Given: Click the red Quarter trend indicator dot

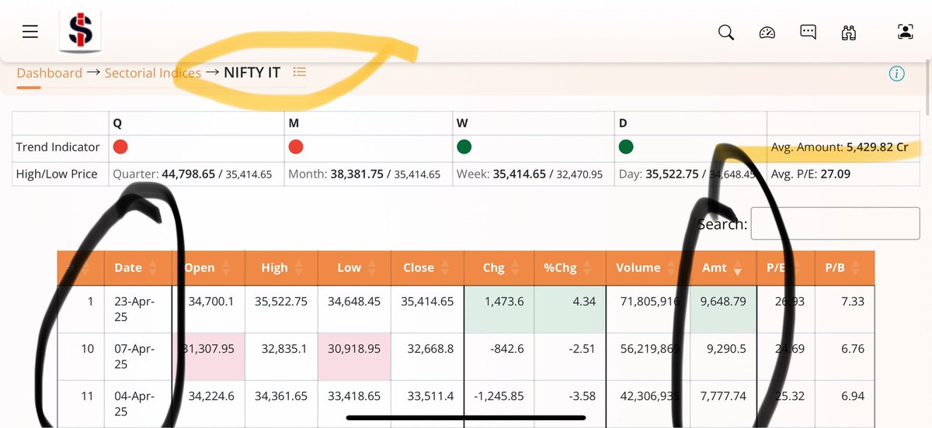Looking at the screenshot, I should point(120,147).
